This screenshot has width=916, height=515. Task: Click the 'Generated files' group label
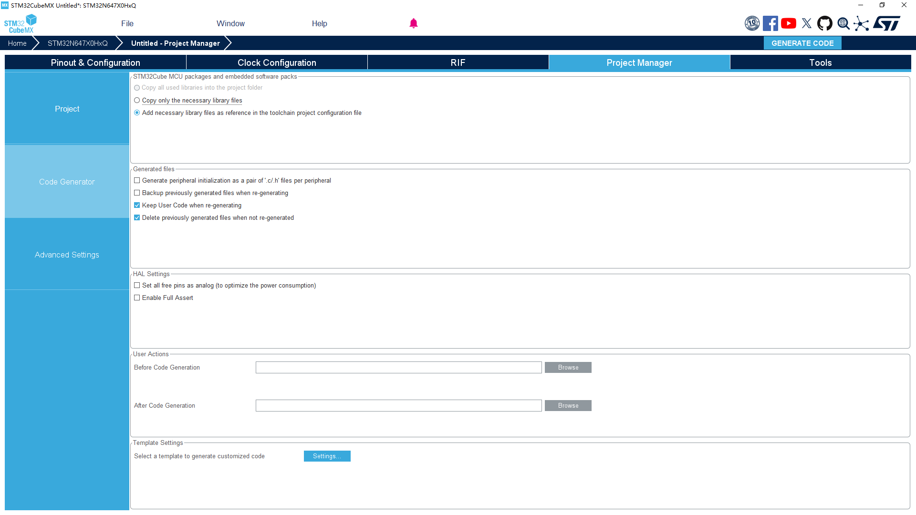[154, 169]
